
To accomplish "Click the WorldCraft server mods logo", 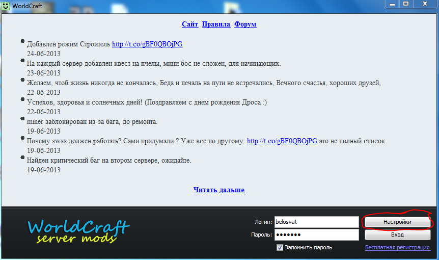I will (x=78, y=231).
